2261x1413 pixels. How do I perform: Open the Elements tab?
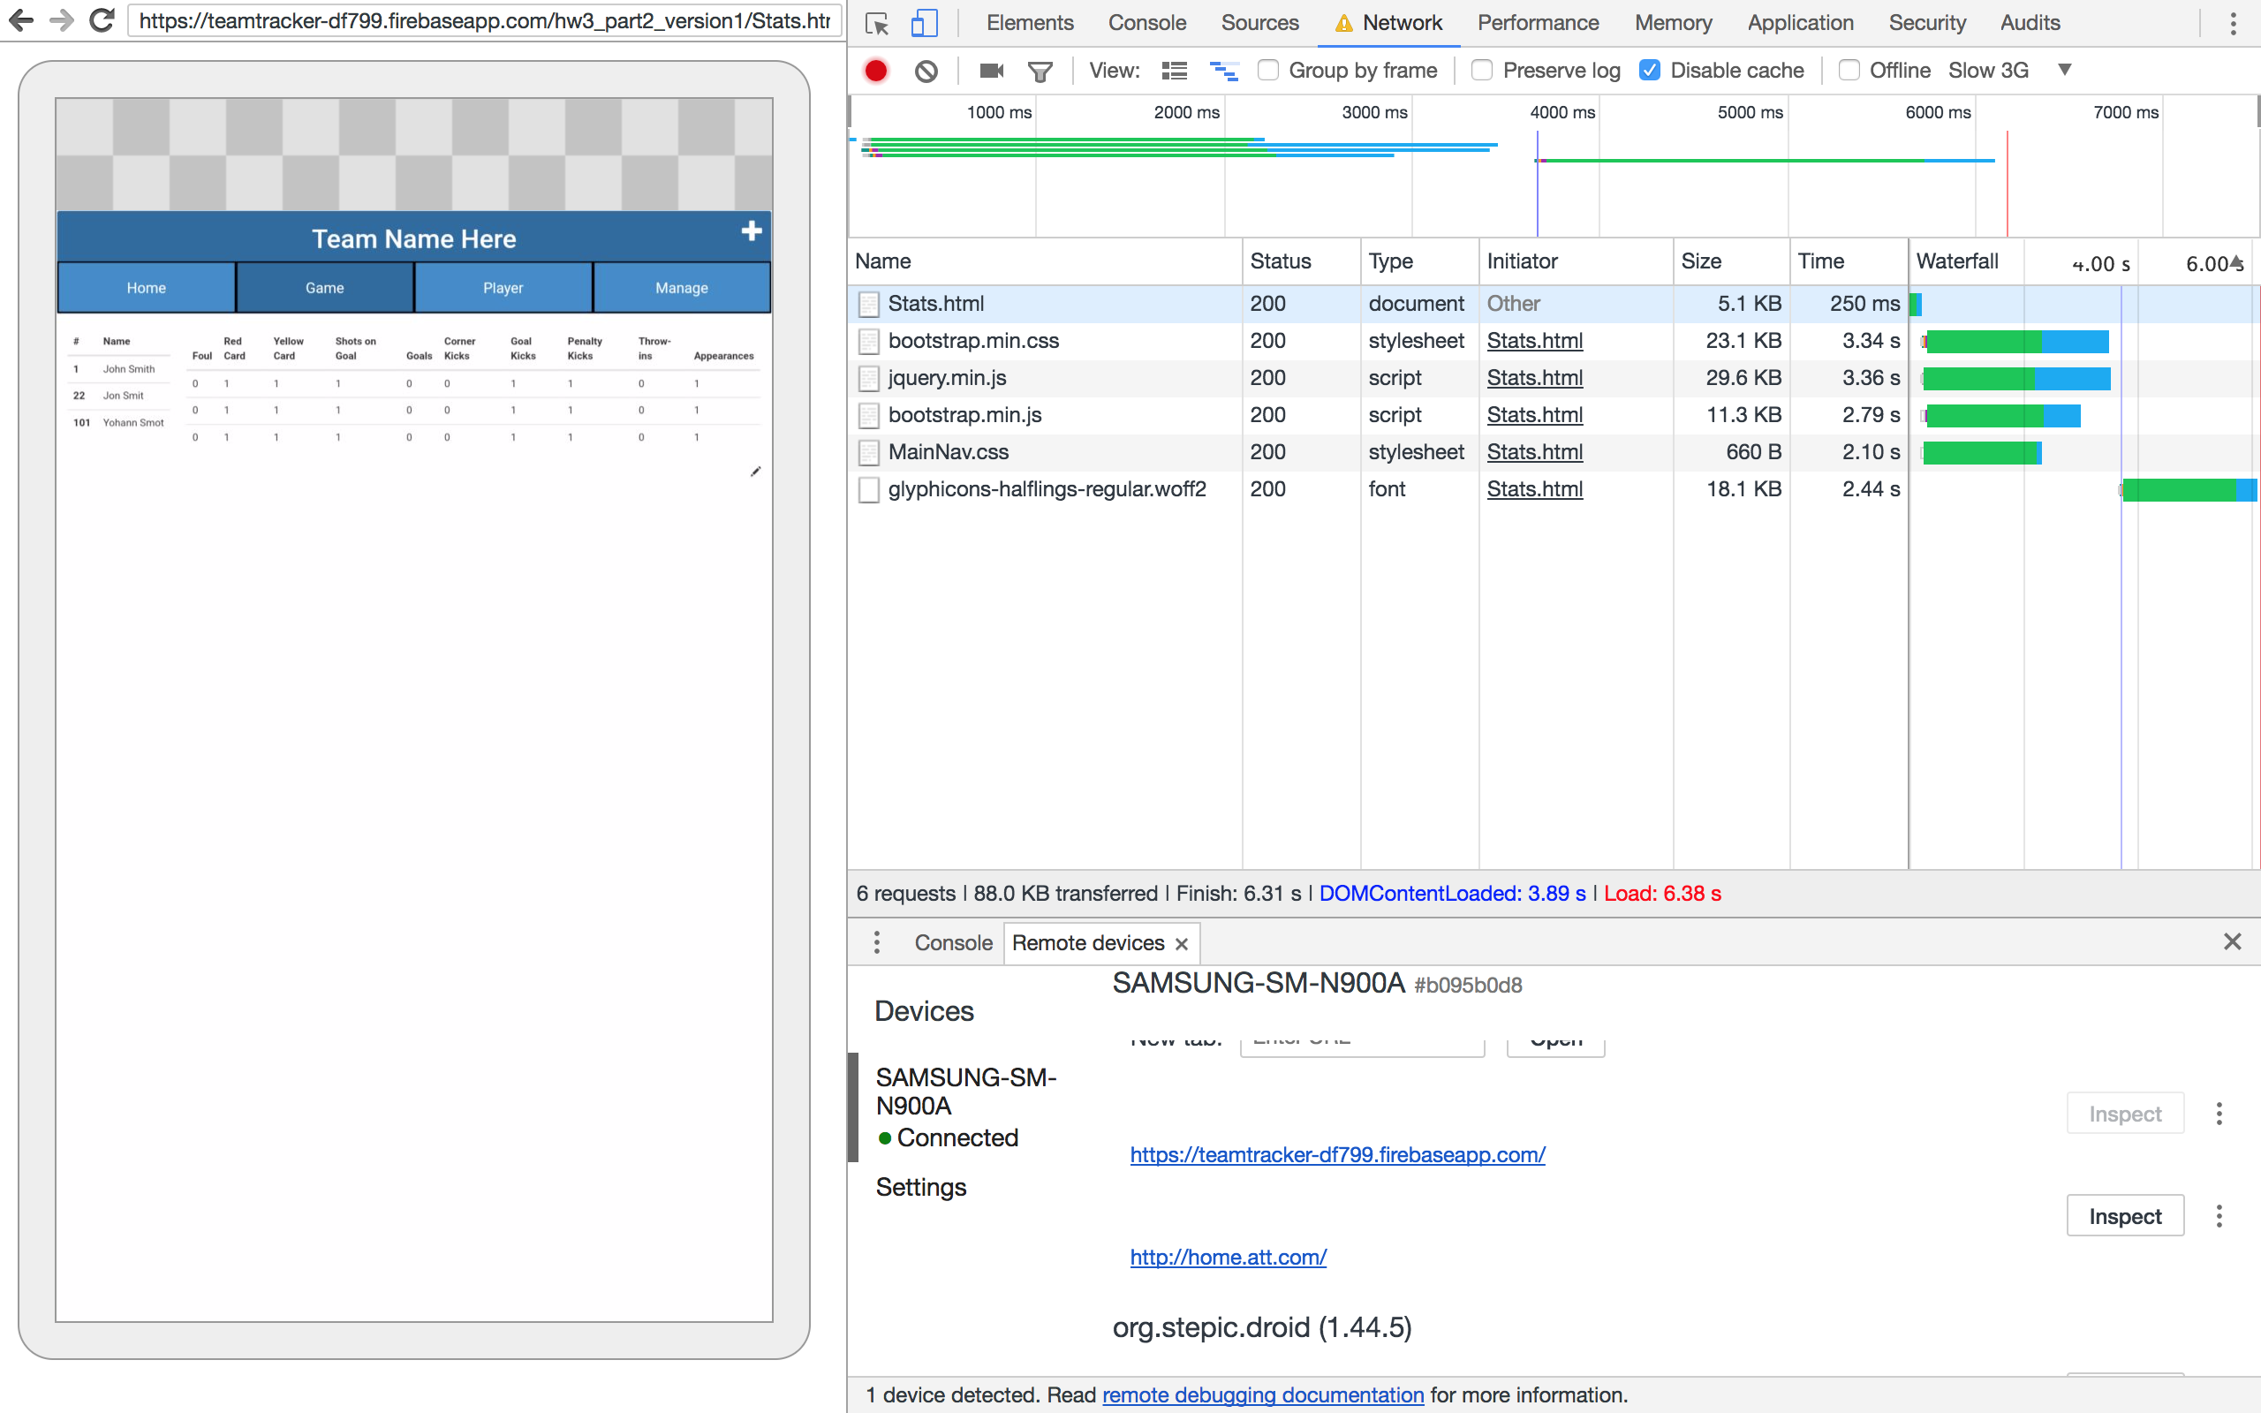(x=1030, y=23)
